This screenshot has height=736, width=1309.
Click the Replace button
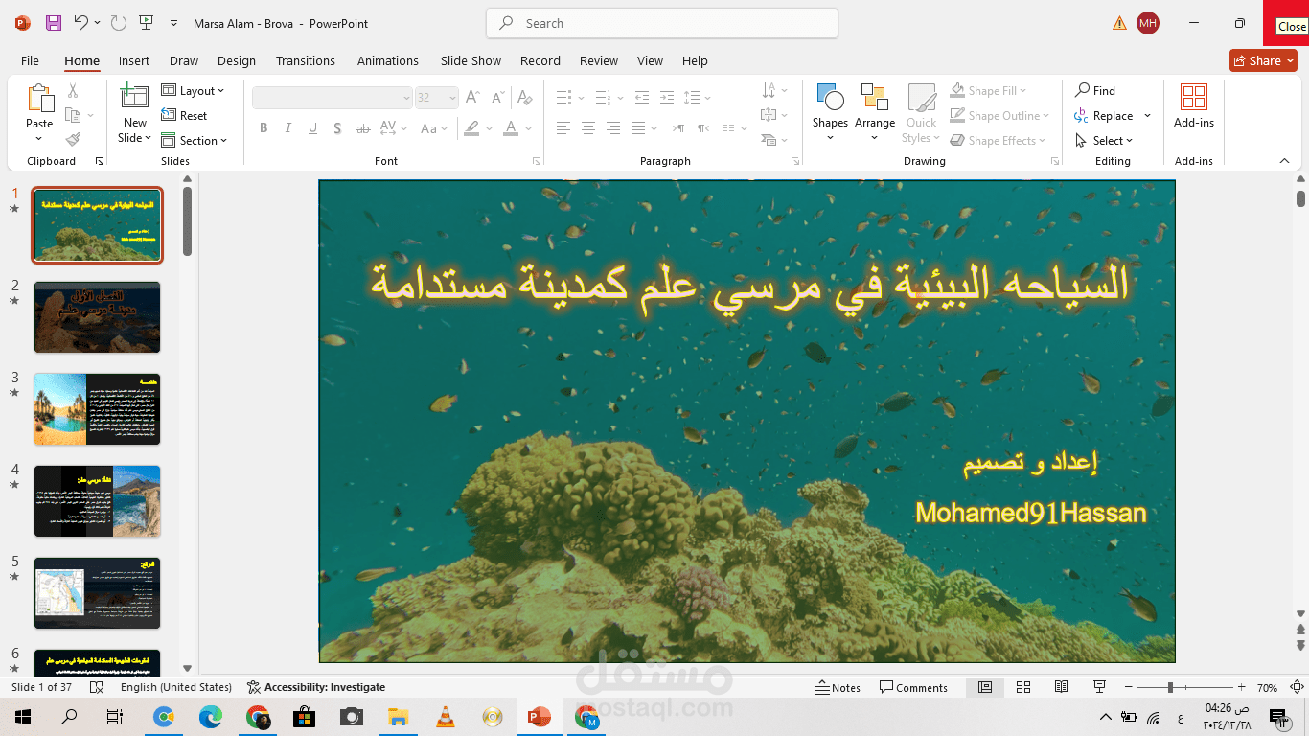[x=1103, y=116]
